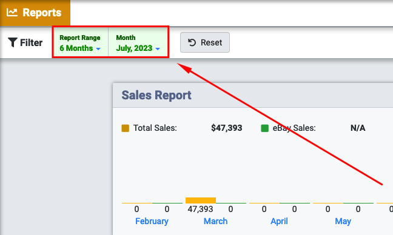Open the Report Range 6 Months dropdown
The width and height of the screenshot is (393, 235).
pyautogui.click(x=80, y=42)
